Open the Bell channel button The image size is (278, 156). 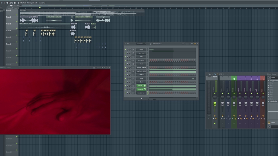pos(141,82)
